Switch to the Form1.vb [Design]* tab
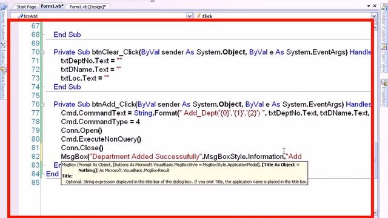 click(x=87, y=7)
